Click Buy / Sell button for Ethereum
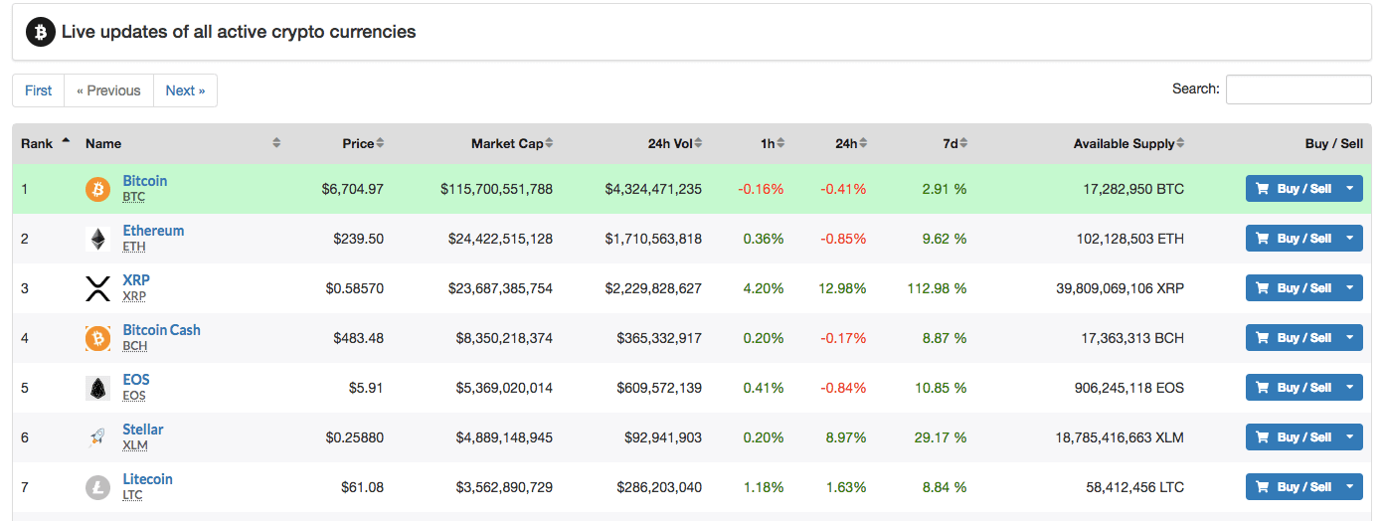The width and height of the screenshot is (1383, 521). click(1293, 239)
